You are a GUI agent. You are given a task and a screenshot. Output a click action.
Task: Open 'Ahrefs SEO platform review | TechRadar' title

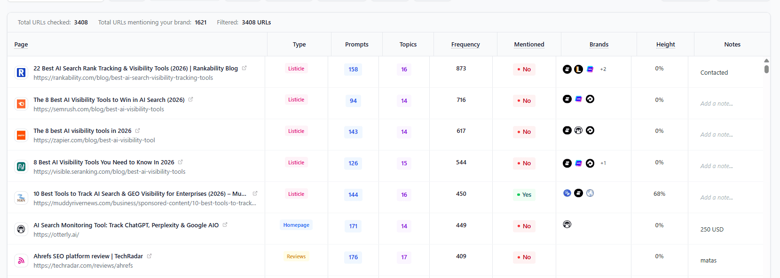coord(88,256)
